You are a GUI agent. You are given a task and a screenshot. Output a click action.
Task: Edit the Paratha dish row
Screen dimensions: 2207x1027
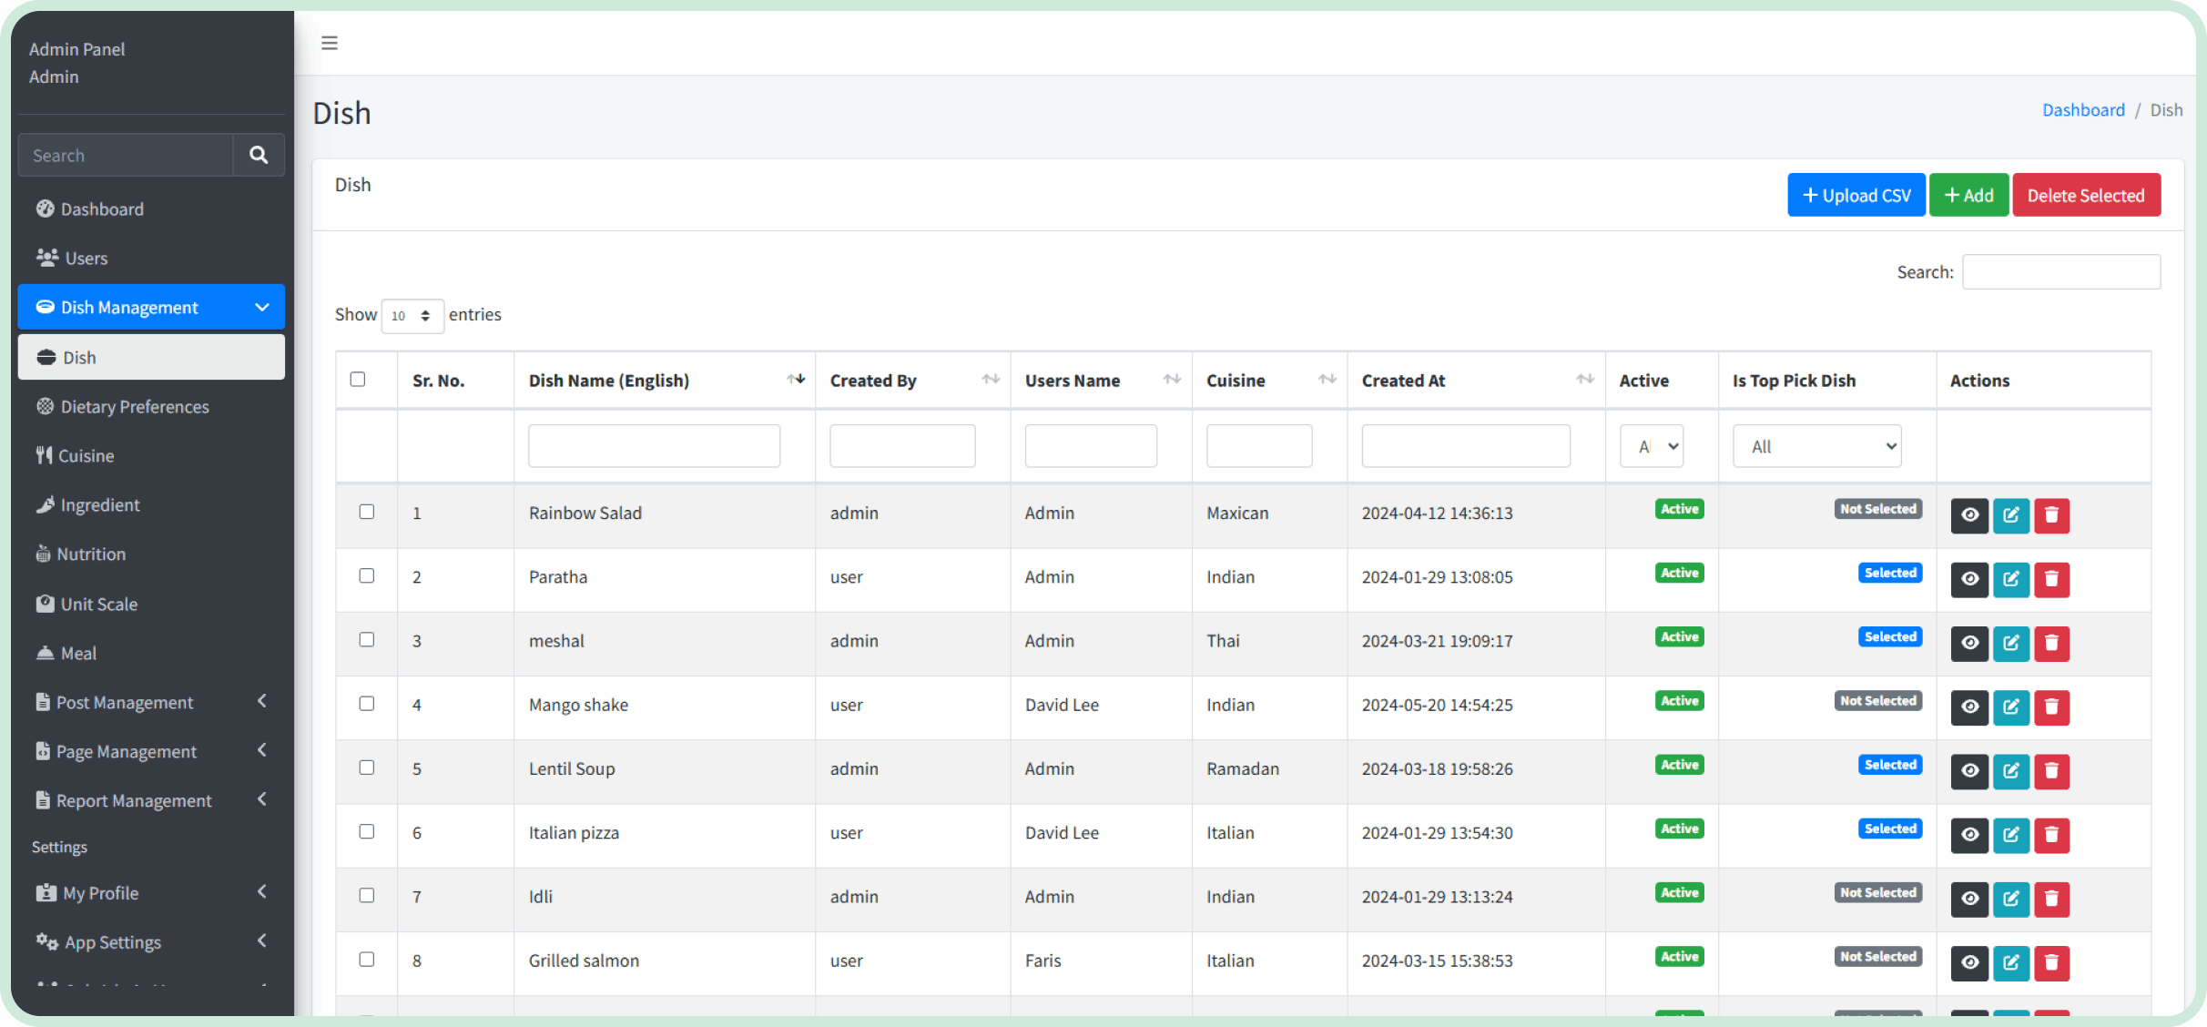tap(2010, 579)
